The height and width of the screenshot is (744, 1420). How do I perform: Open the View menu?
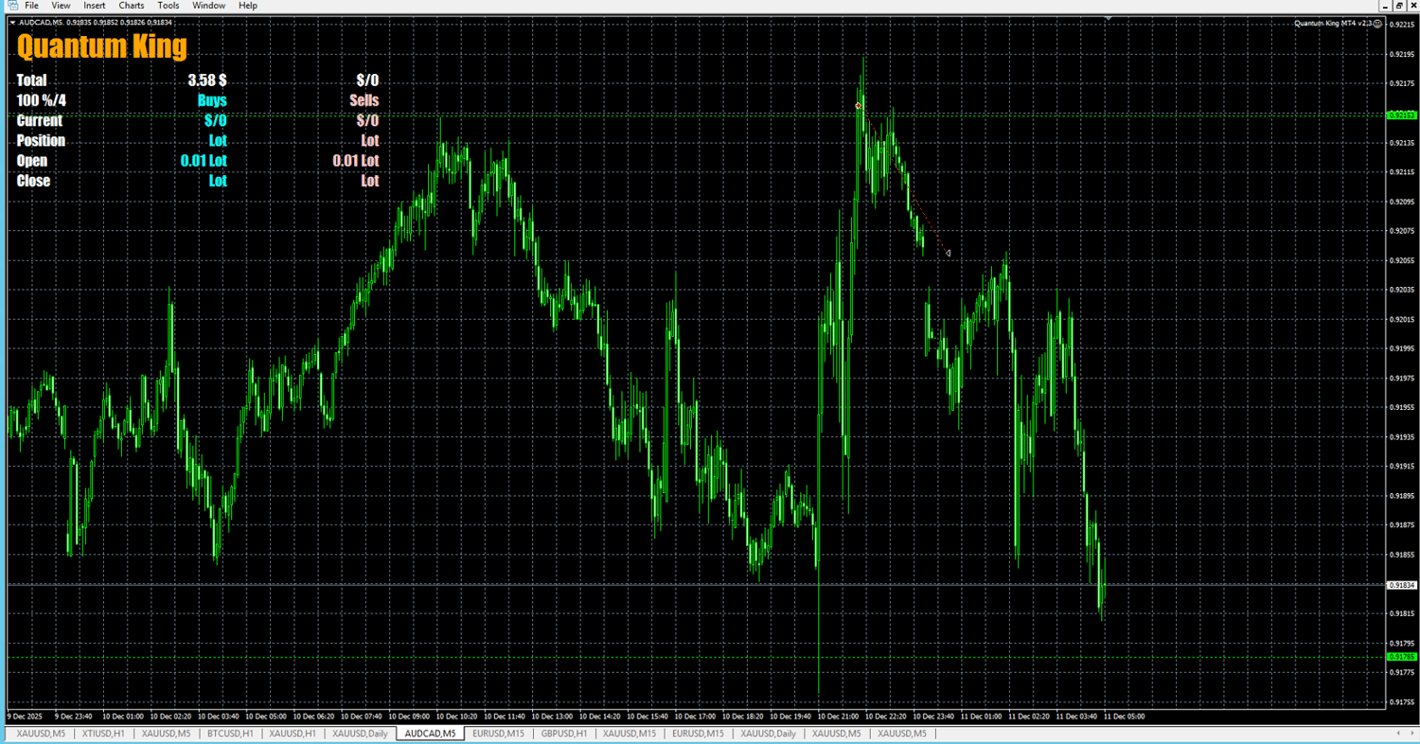tap(61, 6)
